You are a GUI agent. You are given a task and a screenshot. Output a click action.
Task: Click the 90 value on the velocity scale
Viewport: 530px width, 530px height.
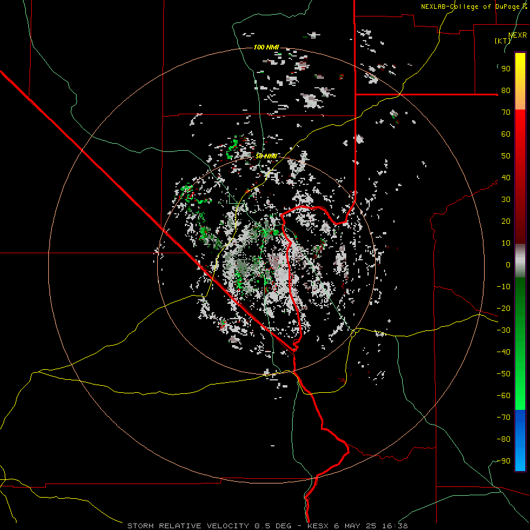506,69
